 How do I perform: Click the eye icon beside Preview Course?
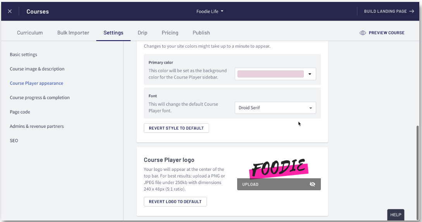[x=363, y=33]
